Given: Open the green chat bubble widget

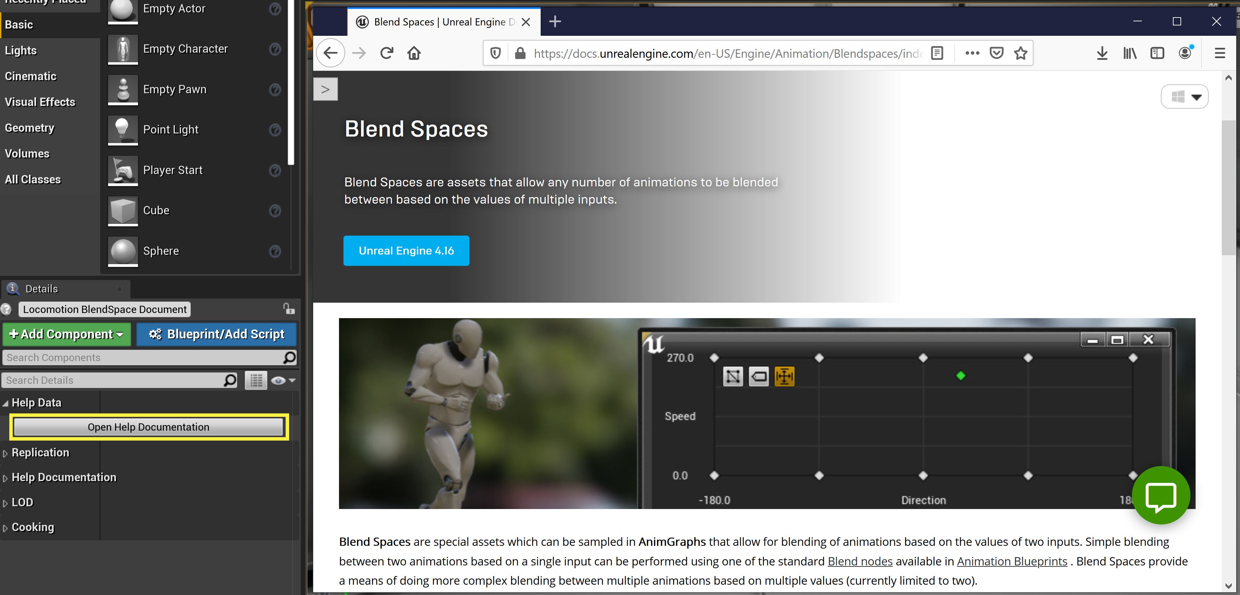Looking at the screenshot, I should click(1160, 495).
